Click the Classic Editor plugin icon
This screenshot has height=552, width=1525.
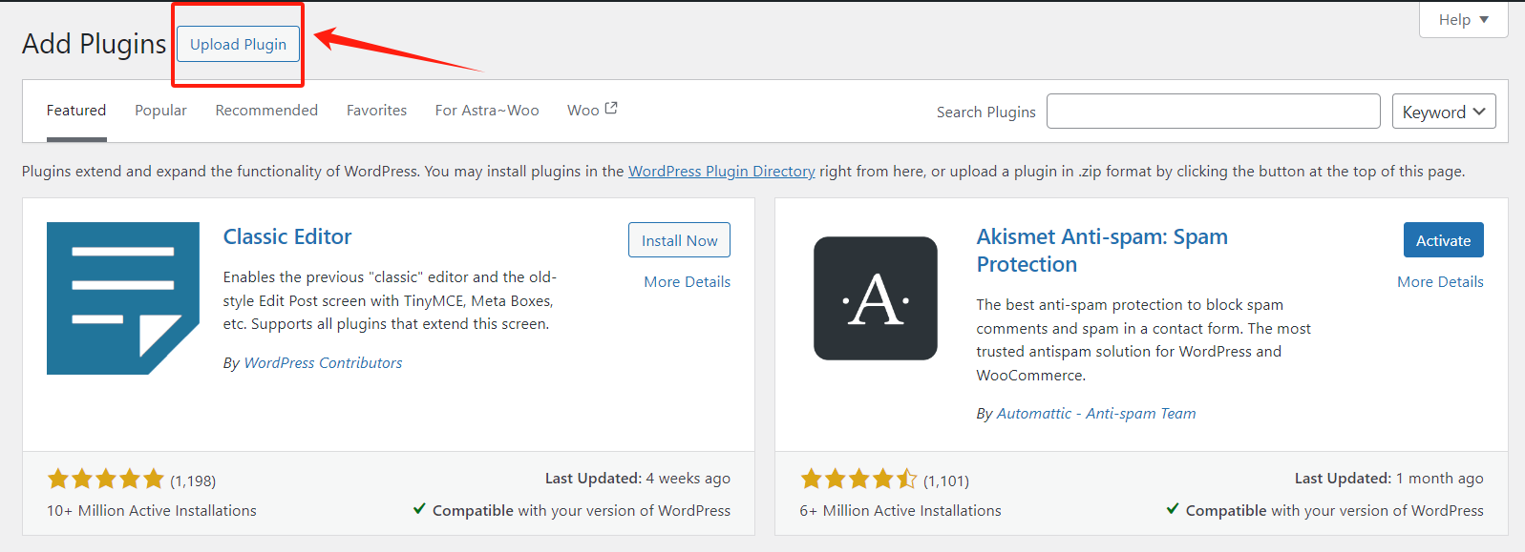click(x=123, y=298)
